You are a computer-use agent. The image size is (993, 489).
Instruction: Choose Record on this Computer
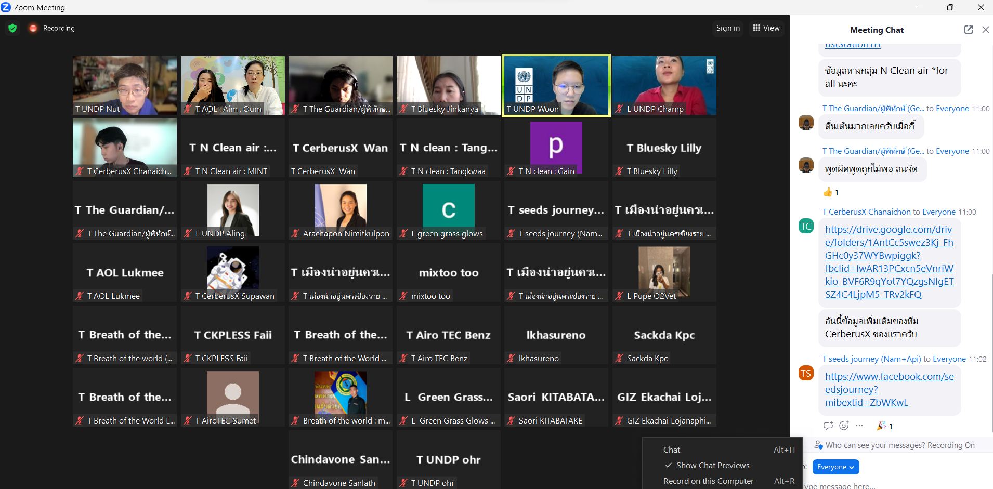[x=708, y=481]
